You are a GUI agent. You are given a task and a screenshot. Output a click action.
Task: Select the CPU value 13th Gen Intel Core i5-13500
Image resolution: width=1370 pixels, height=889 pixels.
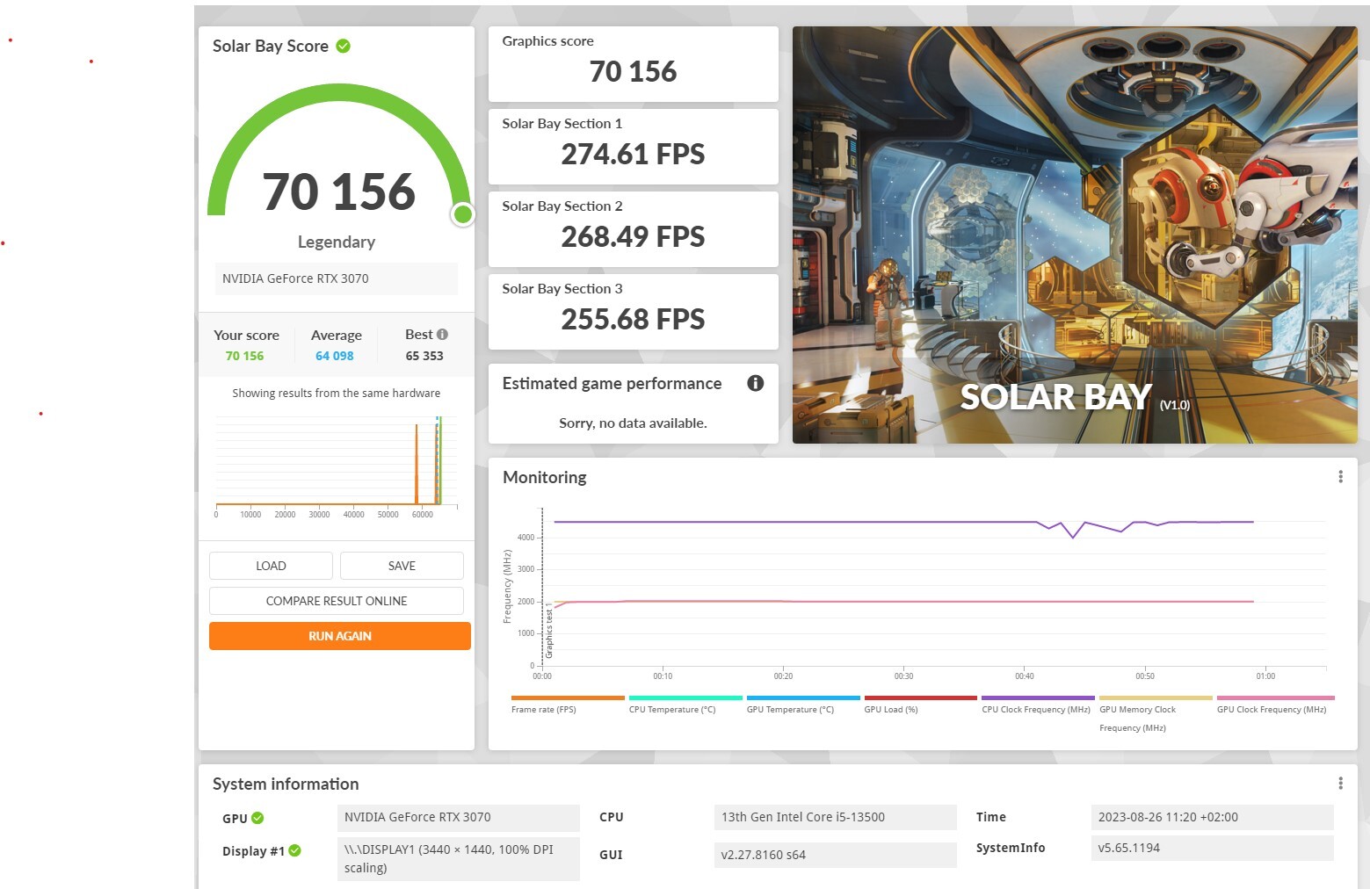point(835,817)
